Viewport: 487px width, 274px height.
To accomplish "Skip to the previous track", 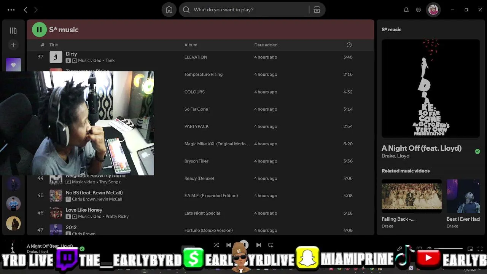I will tap(229, 245).
